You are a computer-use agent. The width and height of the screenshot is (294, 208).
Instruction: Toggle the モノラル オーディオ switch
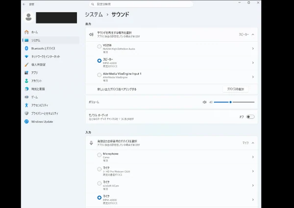click(250, 117)
